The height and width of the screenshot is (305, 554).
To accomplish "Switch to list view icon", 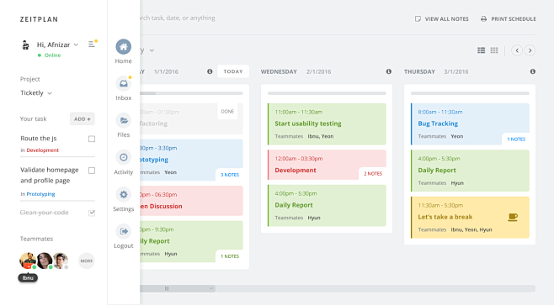I will 482,50.
